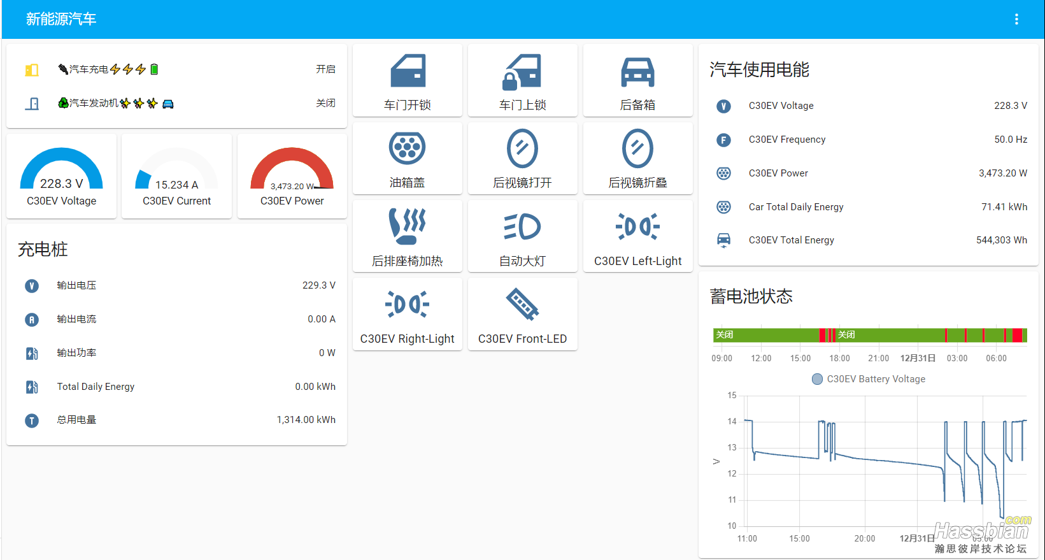Click the plug icon beside Car Total Daily Energy

tap(723, 207)
